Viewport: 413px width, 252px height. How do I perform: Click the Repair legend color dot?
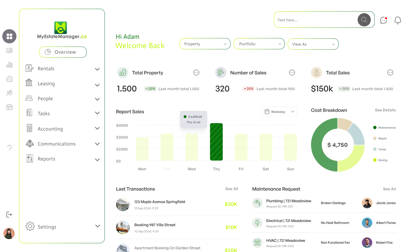375,138
